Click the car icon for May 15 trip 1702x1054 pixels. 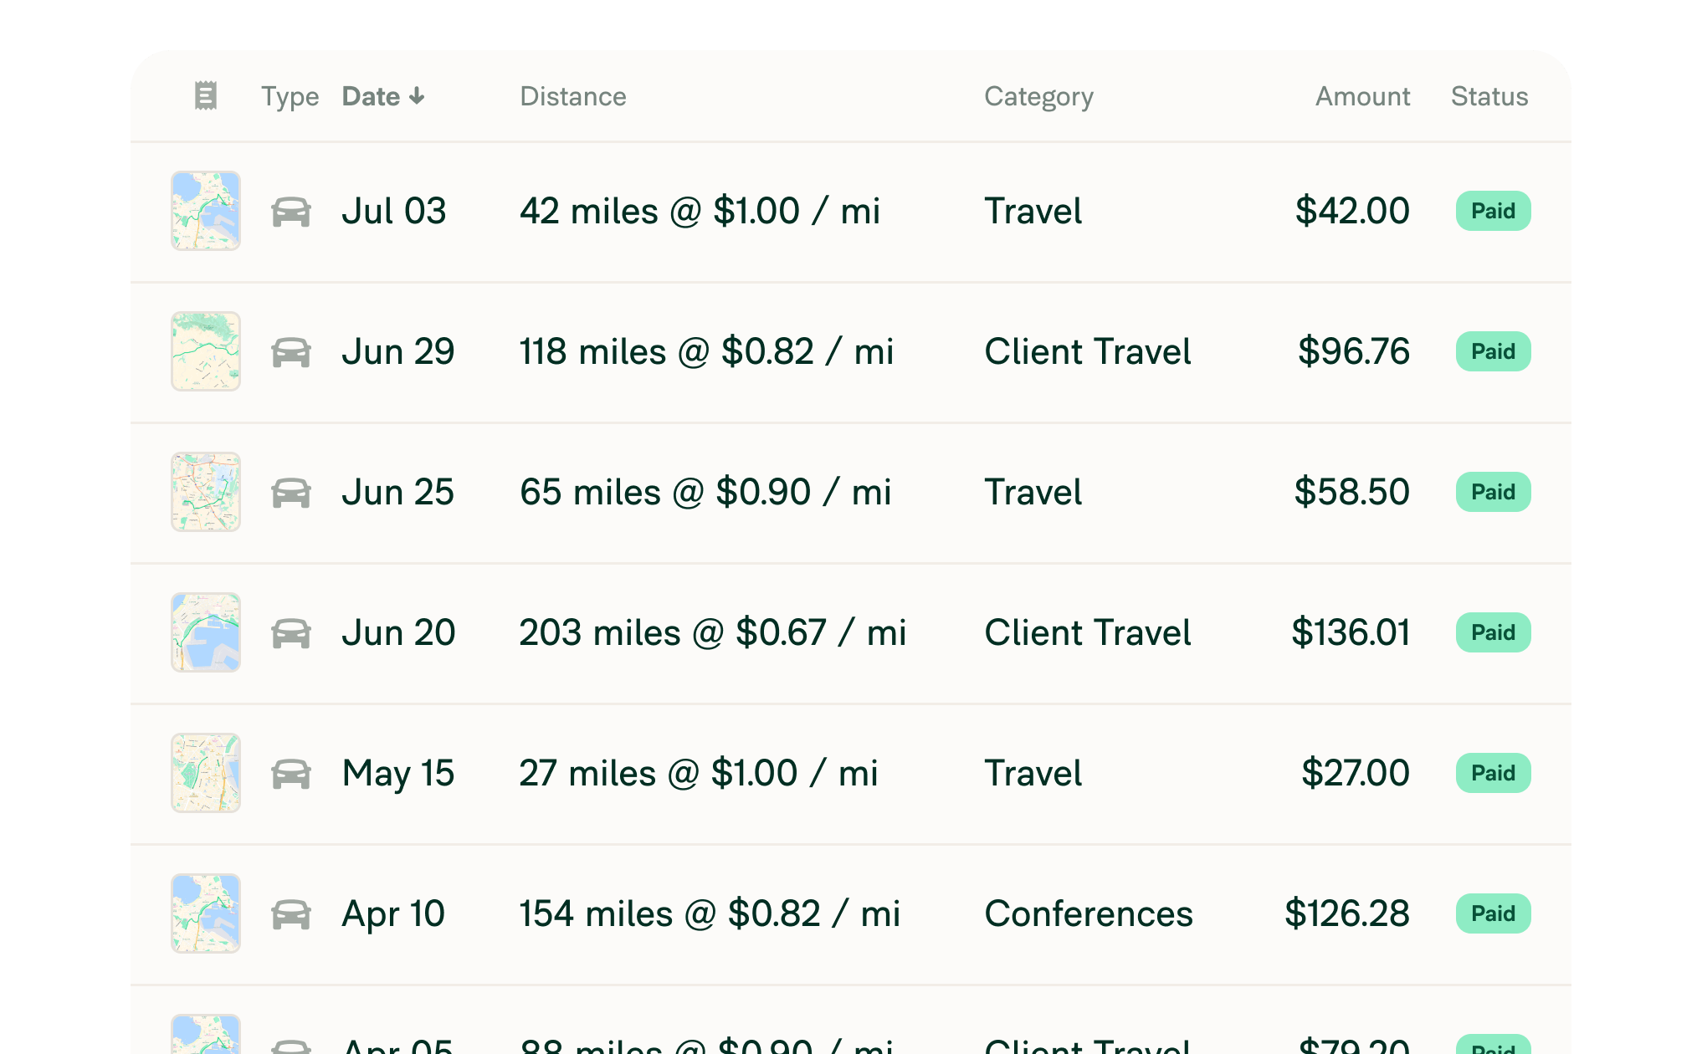click(291, 774)
